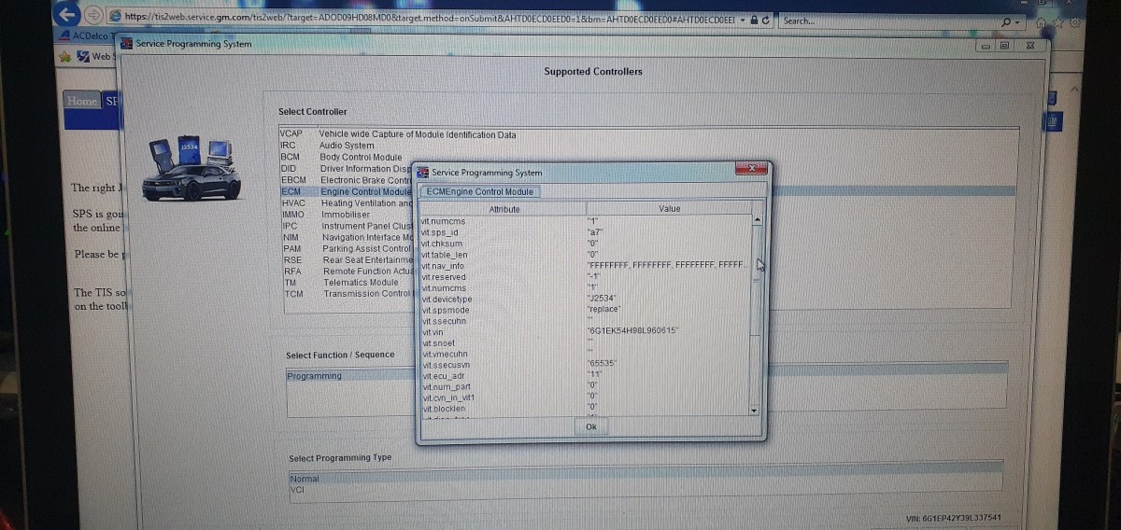Viewport: 1121px width, 530px height.
Task: Choose VCI programming type
Action: pos(645,488)
